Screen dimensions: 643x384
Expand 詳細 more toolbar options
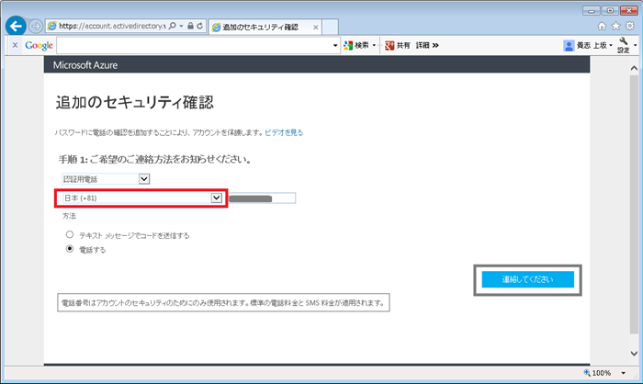tap(427, 45)
